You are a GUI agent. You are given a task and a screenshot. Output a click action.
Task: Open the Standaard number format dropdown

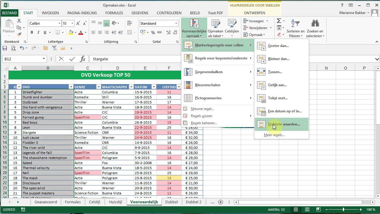pos(176,23)
